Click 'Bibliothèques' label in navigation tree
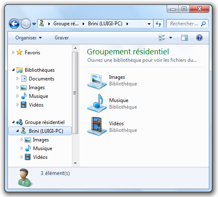 tap(40, 70)
